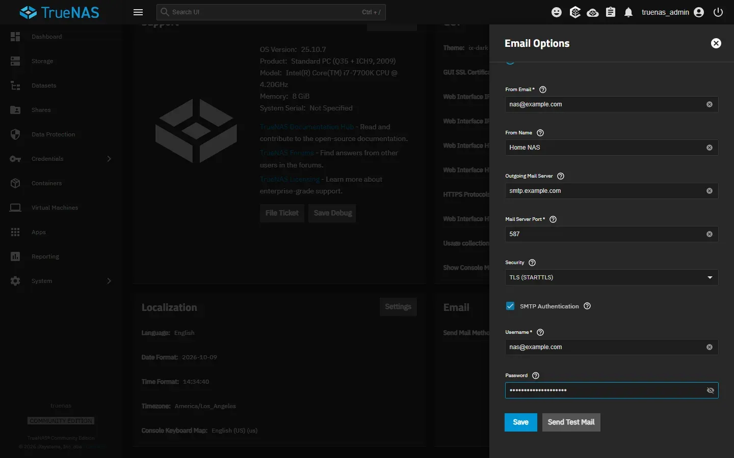Viewport: 734px width, 458px height.
Task: Open Data Protection in the sidebar
Action: pyautogui.click(x=61, y=134)
